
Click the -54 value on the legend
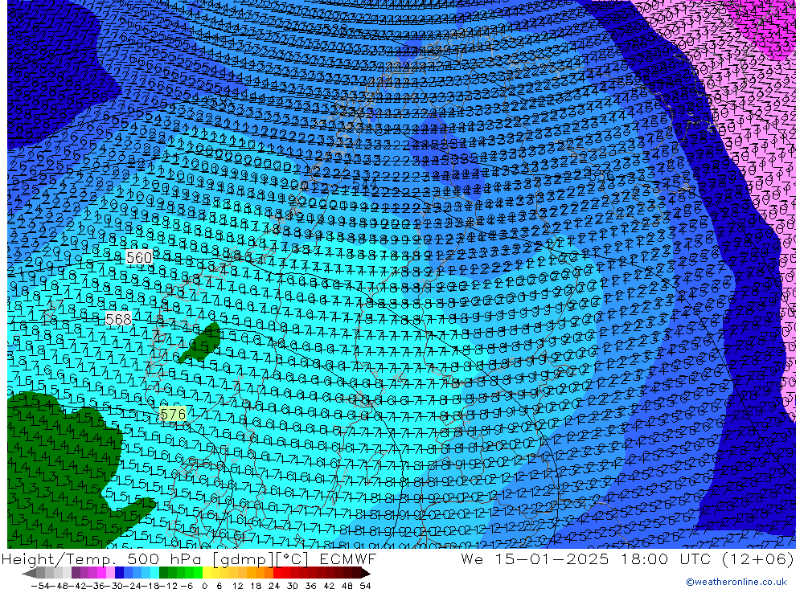(40, 586)
